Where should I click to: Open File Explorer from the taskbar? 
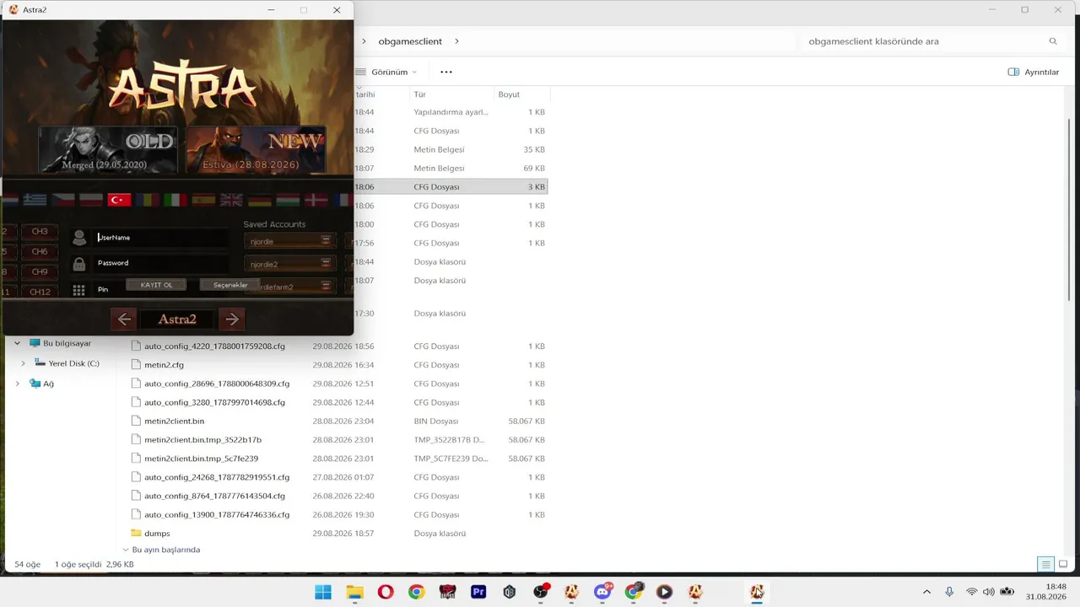click(x=354, y=592)
